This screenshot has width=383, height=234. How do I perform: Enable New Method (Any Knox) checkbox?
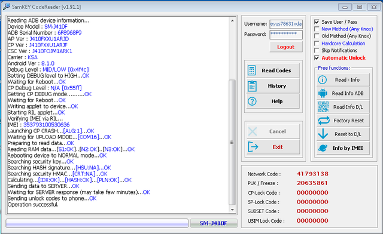(x=317, y=29)
